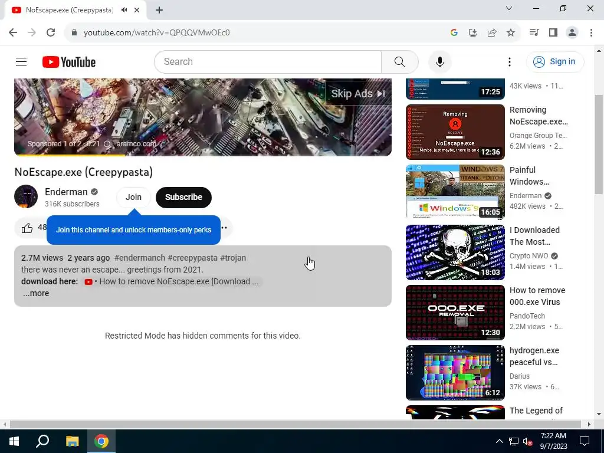
Task: Click the install app icon in address bar
Action: 472,33
